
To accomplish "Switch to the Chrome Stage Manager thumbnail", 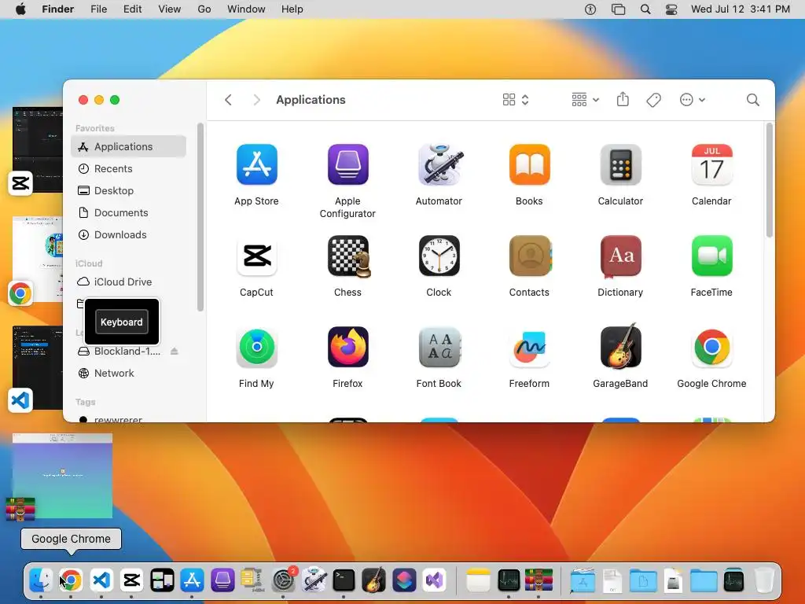I will click(x=37, y=259).
